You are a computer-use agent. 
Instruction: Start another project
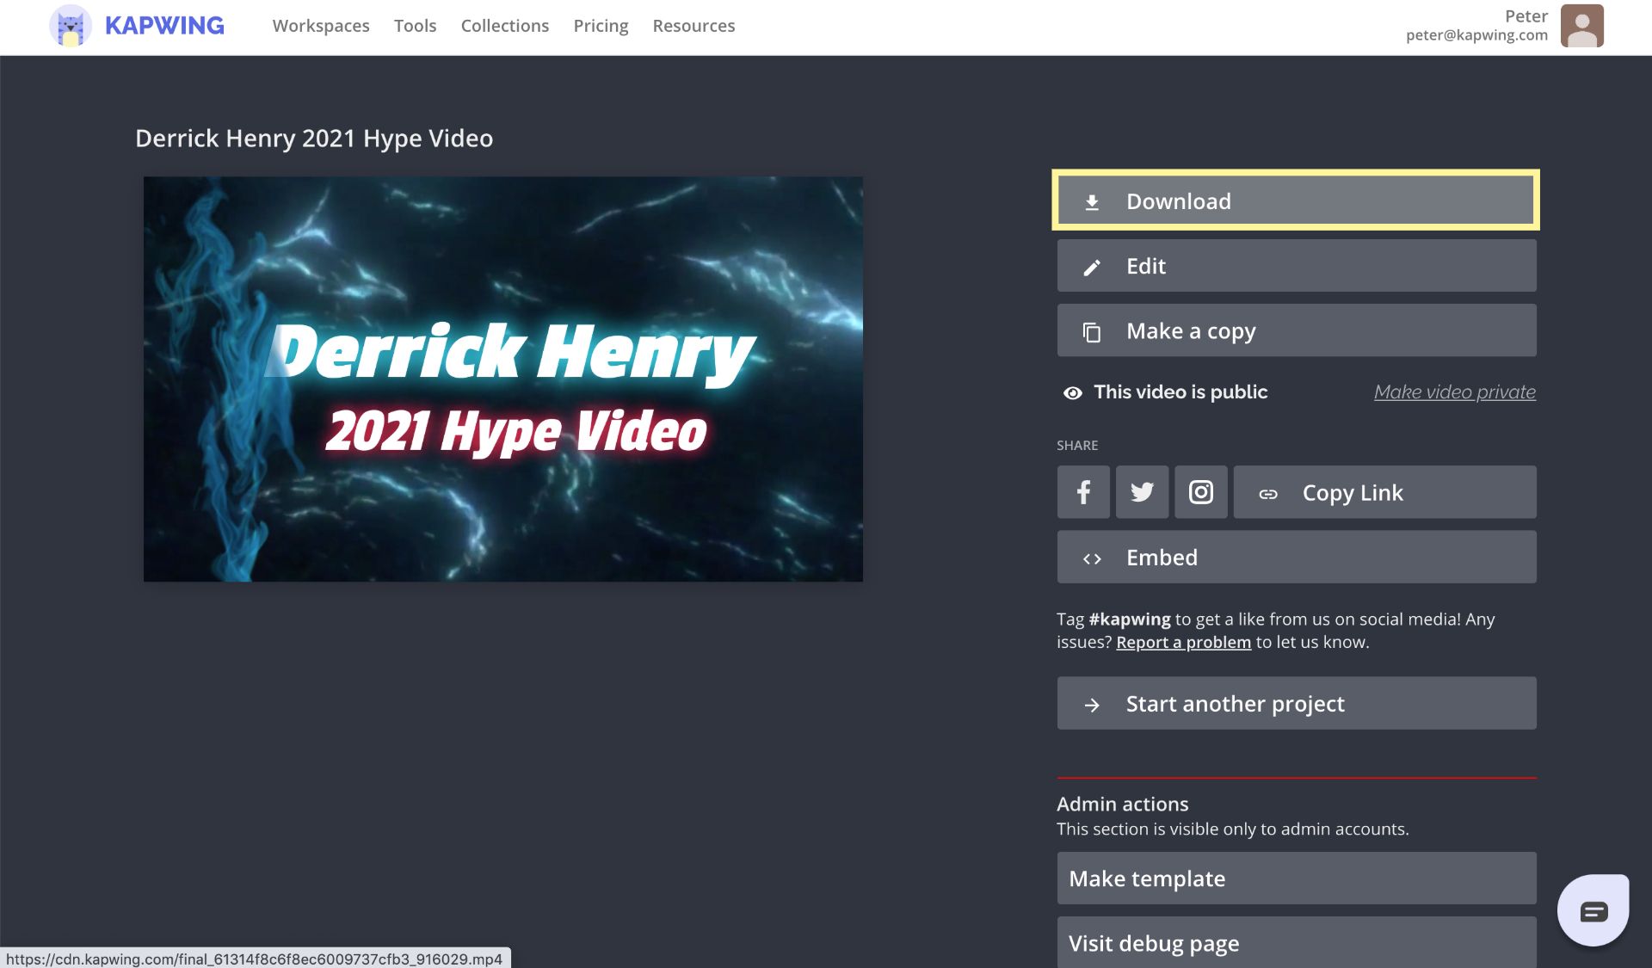pos(1296,704)
